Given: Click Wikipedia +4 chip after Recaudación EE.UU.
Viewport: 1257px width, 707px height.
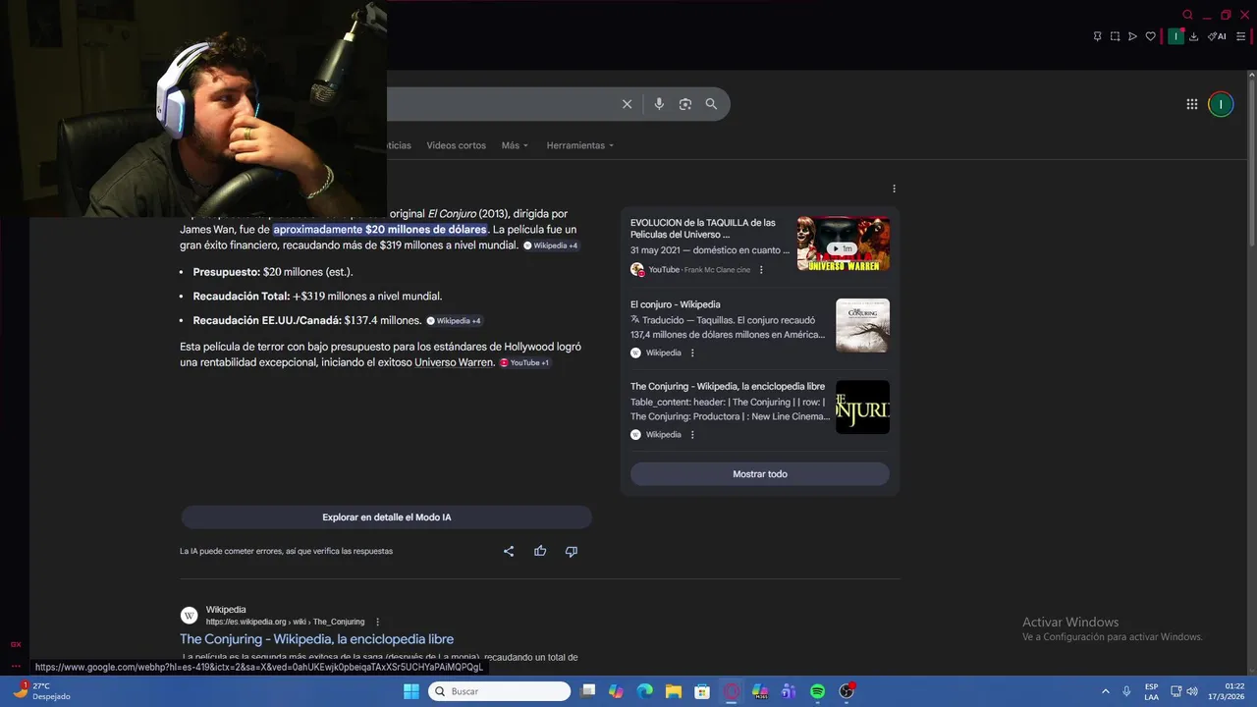Looking at the screenshot, I should coord(454,320).
